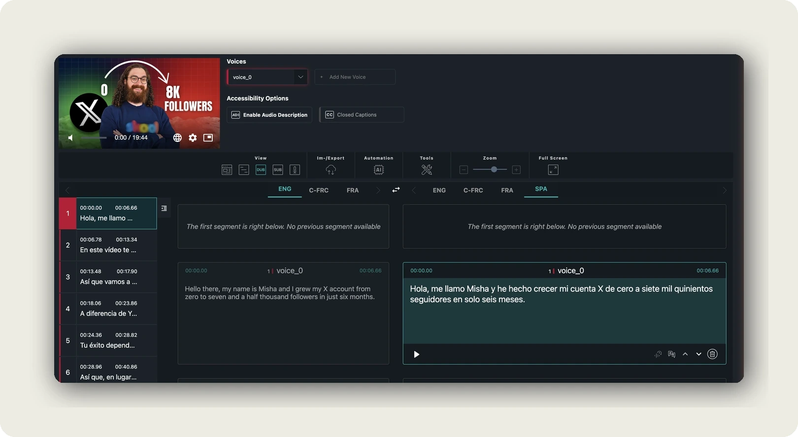Open the AI Automation icon
The height and width of the screenshot is (437, 798).
coord(378,169)
